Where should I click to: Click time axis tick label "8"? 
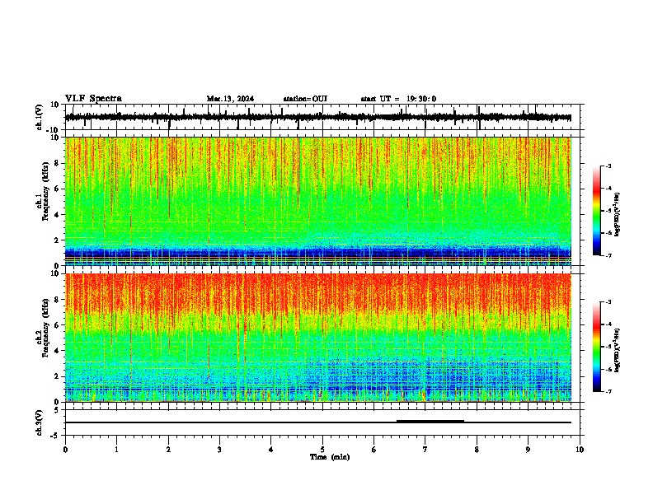pyautogui.click(x=477, y=450)
